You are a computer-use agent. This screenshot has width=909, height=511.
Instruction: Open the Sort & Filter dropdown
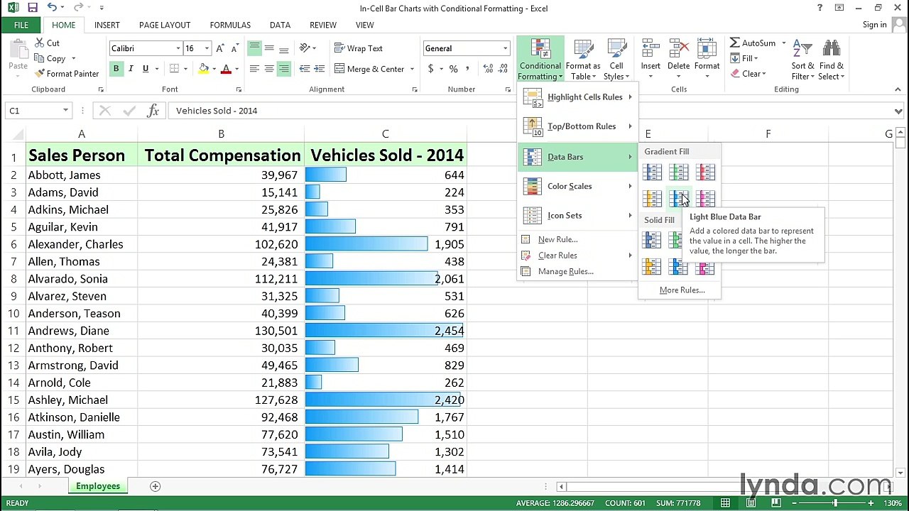click(x=802, y=59)
